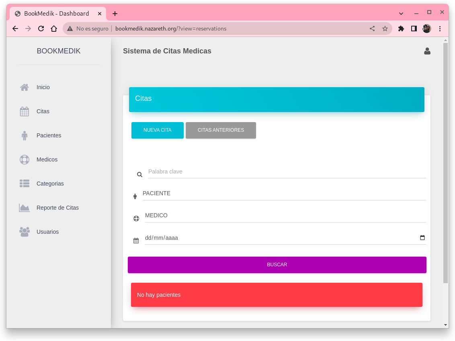Viewport: 455px width, 341px height.
Task: Click the list icon for Categorias
Action: point(25,184)
